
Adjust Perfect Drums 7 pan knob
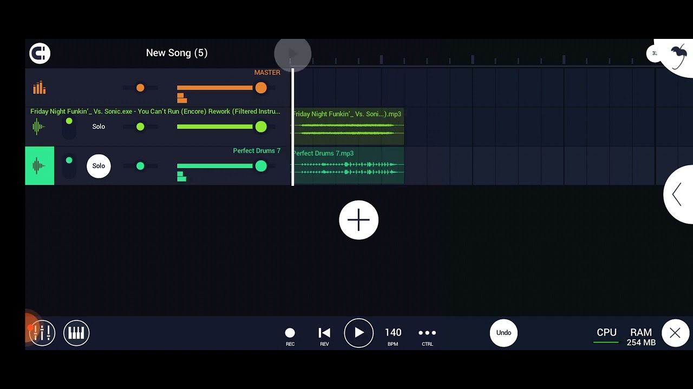point(140,166)
